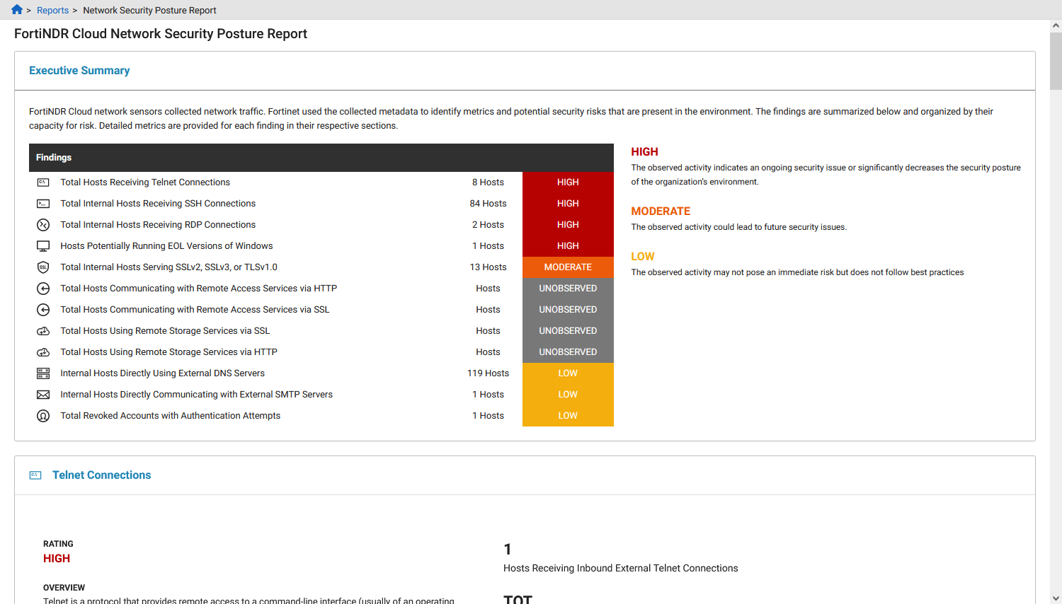
Task: Click the server icon for External DNS Servers
Action: 43,373
